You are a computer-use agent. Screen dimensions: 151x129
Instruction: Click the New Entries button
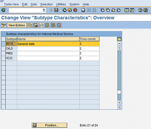tap(17, 25)
